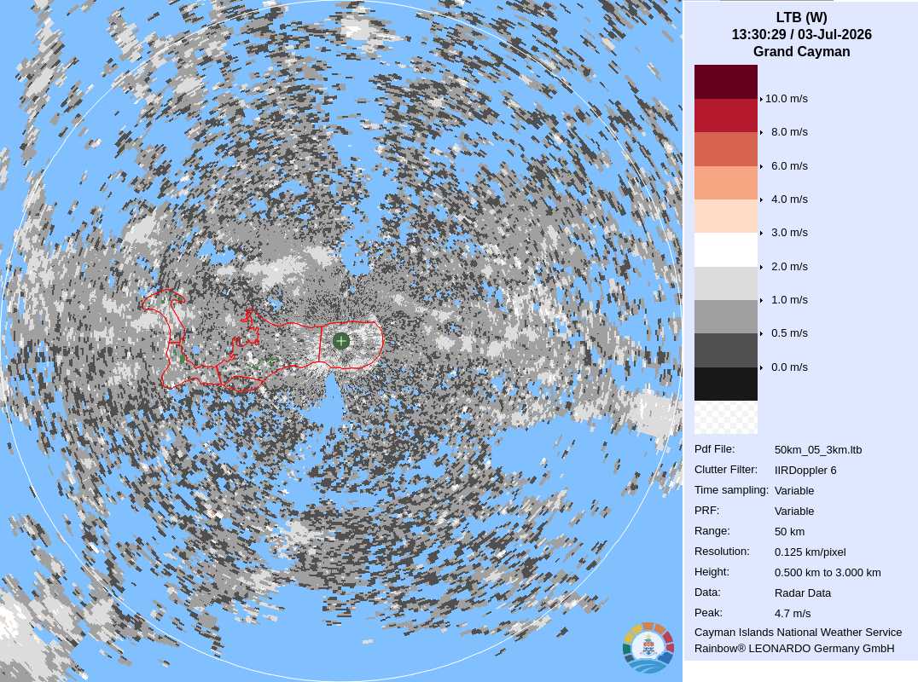Select the red swatch between 8.0 and 10.0 m/s
Screen dimensions: 918x682
[x=725, y=115]
